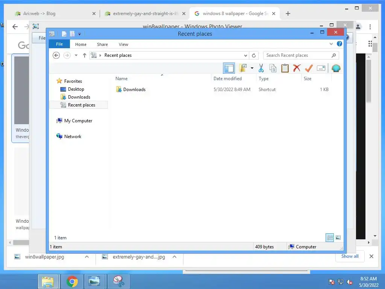This screenshot has height=289, width=385.
Task: Click the date 5/30/2022 8:49 AM cell
Action: pos(232,90)
